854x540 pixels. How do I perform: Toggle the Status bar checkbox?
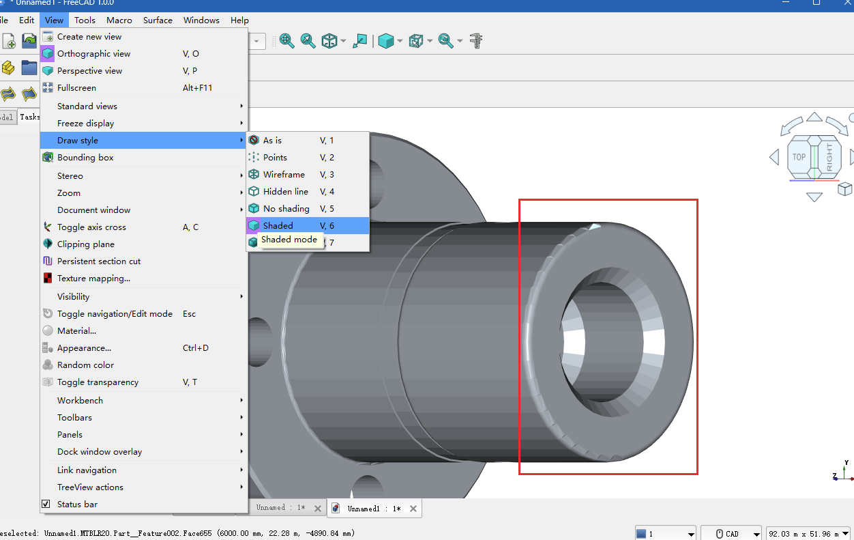(46, 505)
